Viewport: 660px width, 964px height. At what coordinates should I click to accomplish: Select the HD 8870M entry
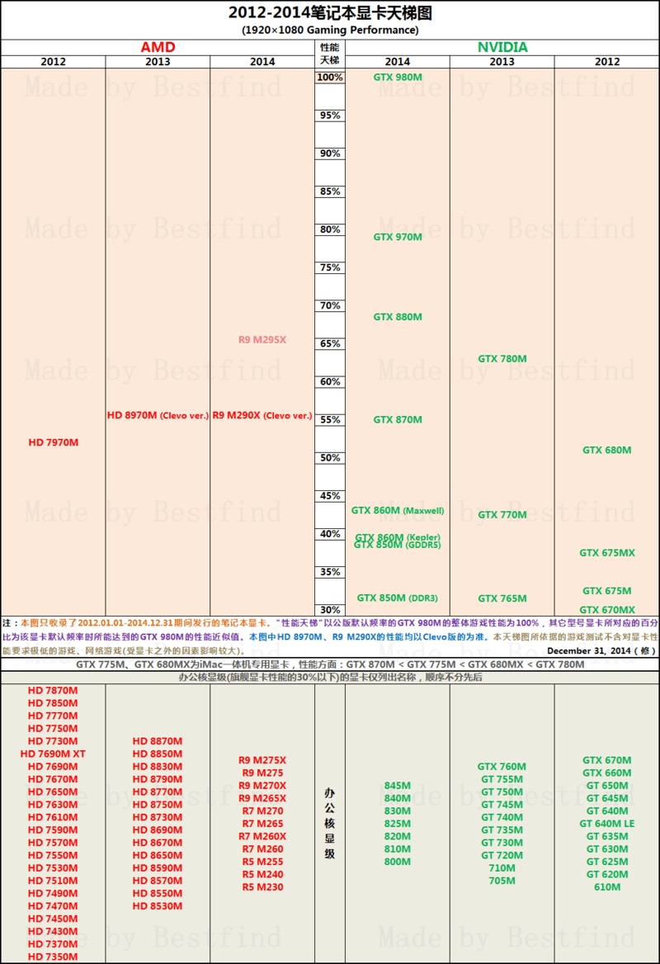click(x=158, y=741)
